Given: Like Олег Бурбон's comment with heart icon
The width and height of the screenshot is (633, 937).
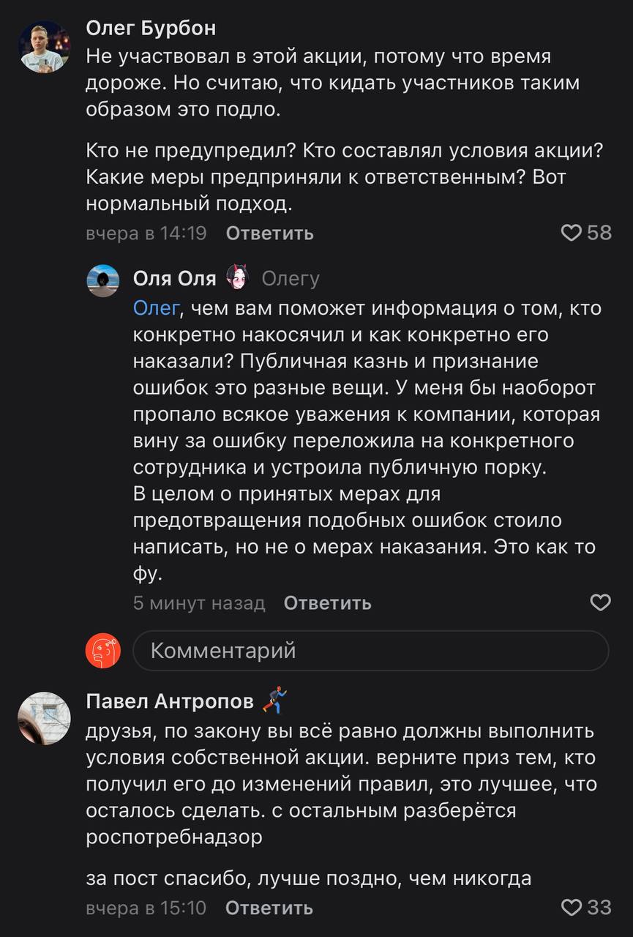Looking at the screenshot, I should click(572, 233).
